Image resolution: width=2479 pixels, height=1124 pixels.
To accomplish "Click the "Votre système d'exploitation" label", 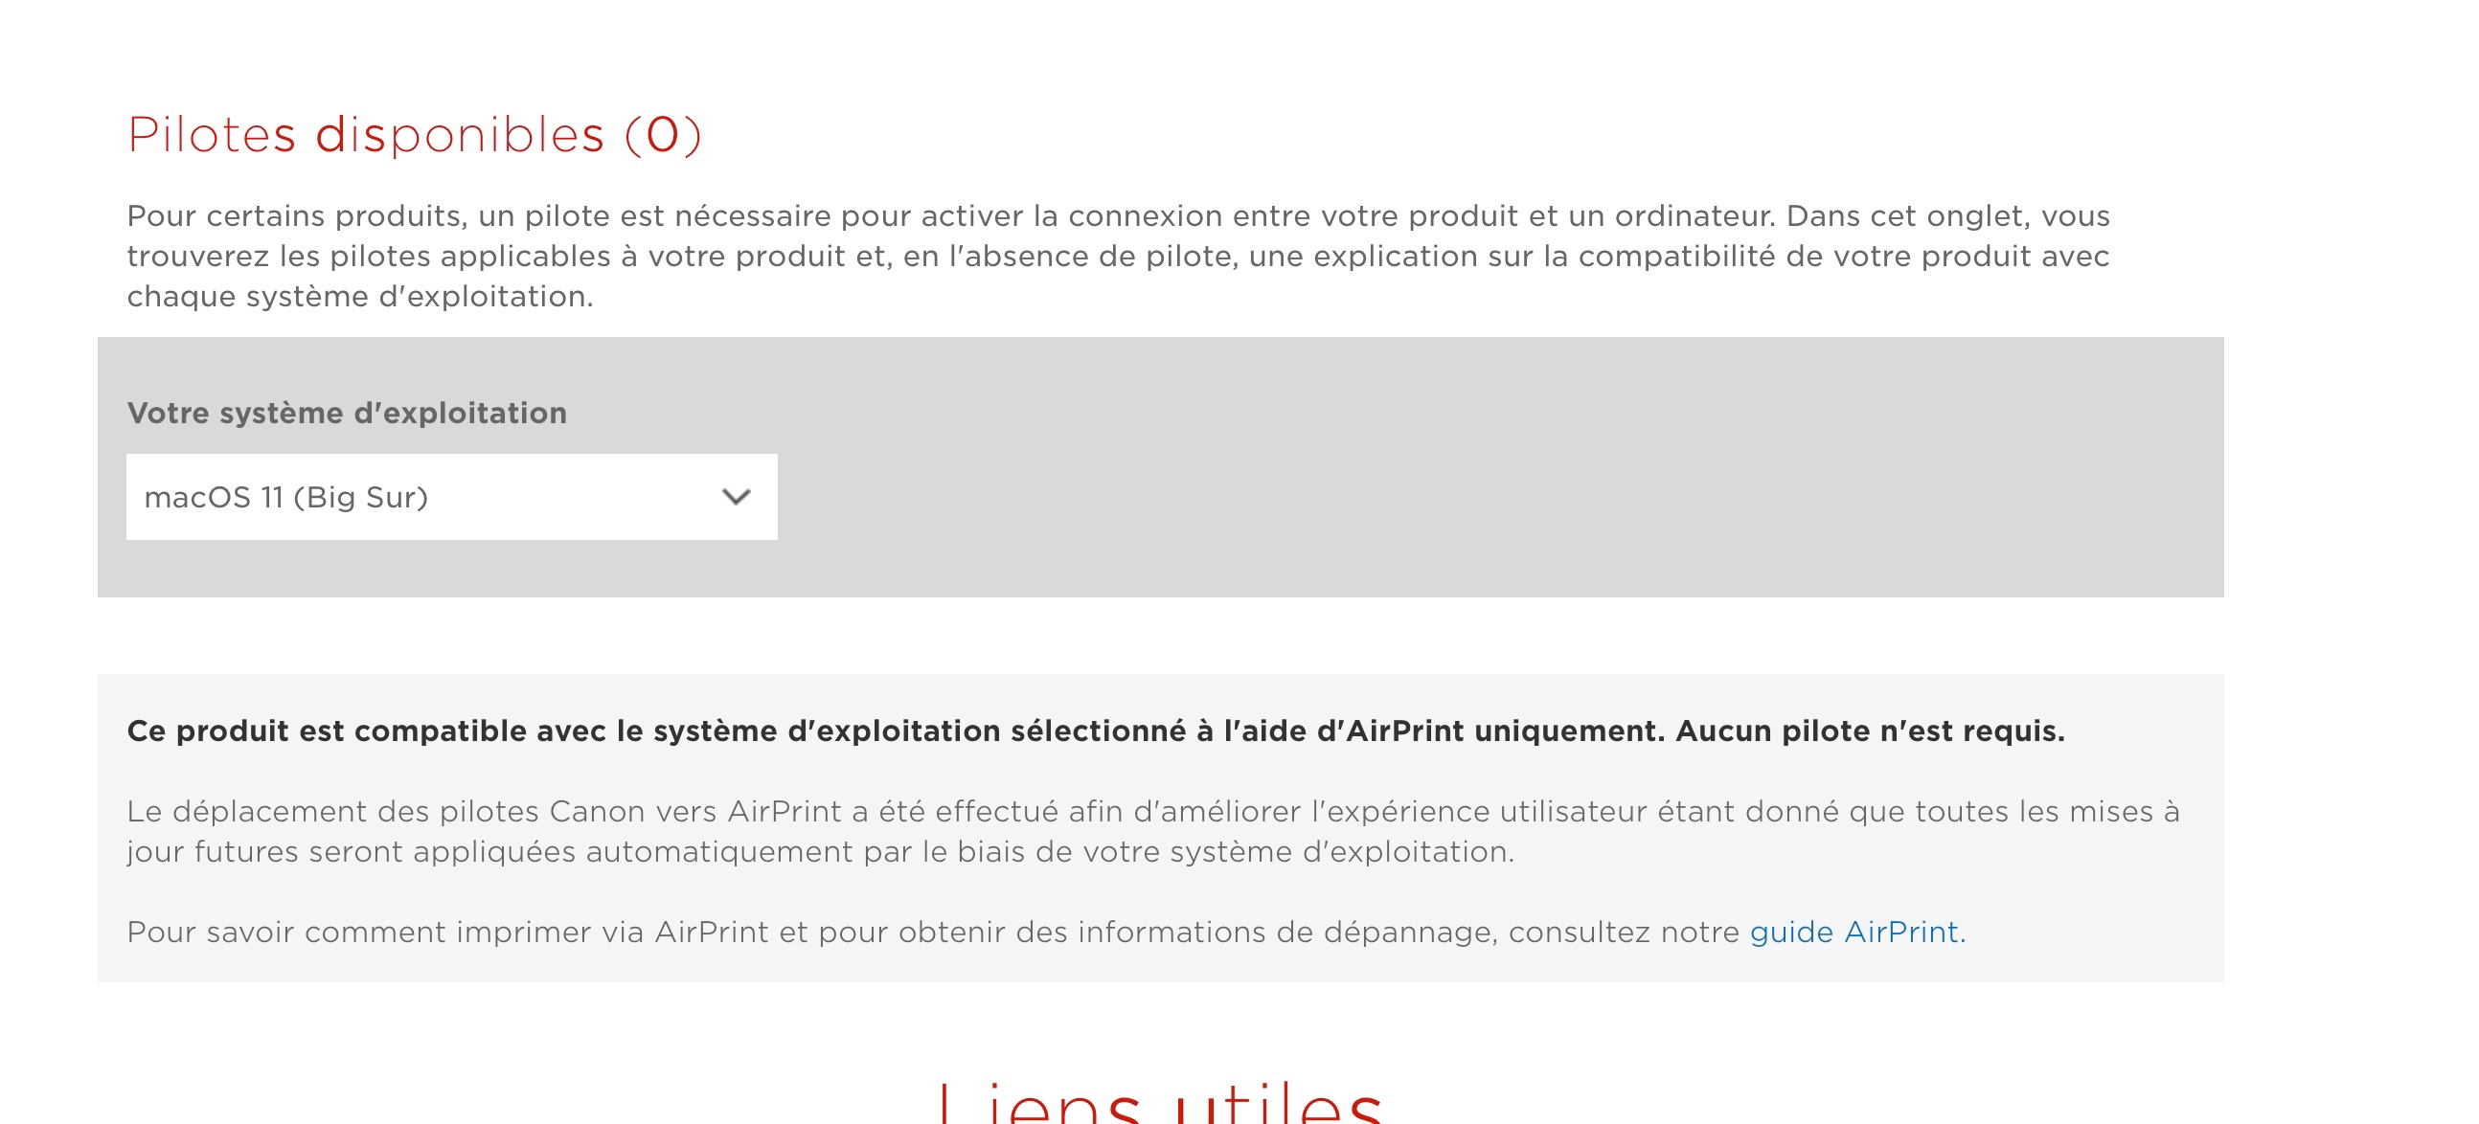I will click(347, 414).
